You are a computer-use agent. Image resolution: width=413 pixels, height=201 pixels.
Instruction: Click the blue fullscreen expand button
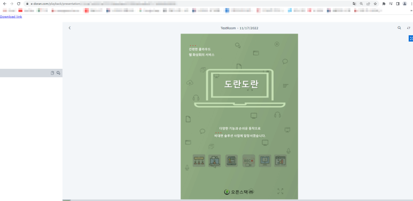point(411,38)
